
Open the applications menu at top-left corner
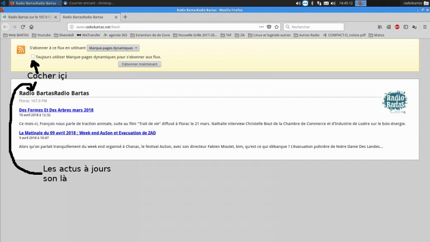pos(3,3)
